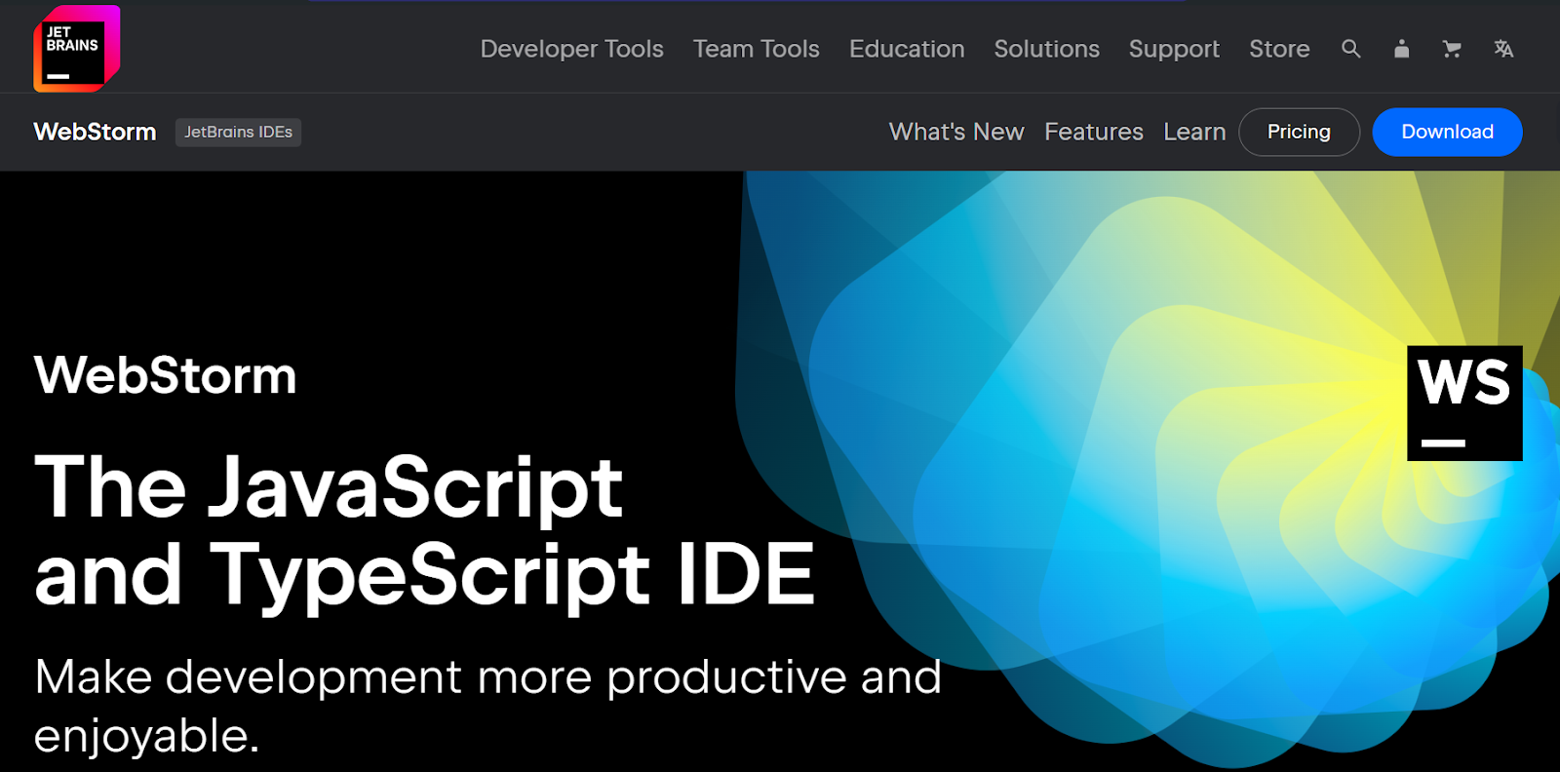
Task: Click the JetBrains IDEs tag
Action: [238, 132]
